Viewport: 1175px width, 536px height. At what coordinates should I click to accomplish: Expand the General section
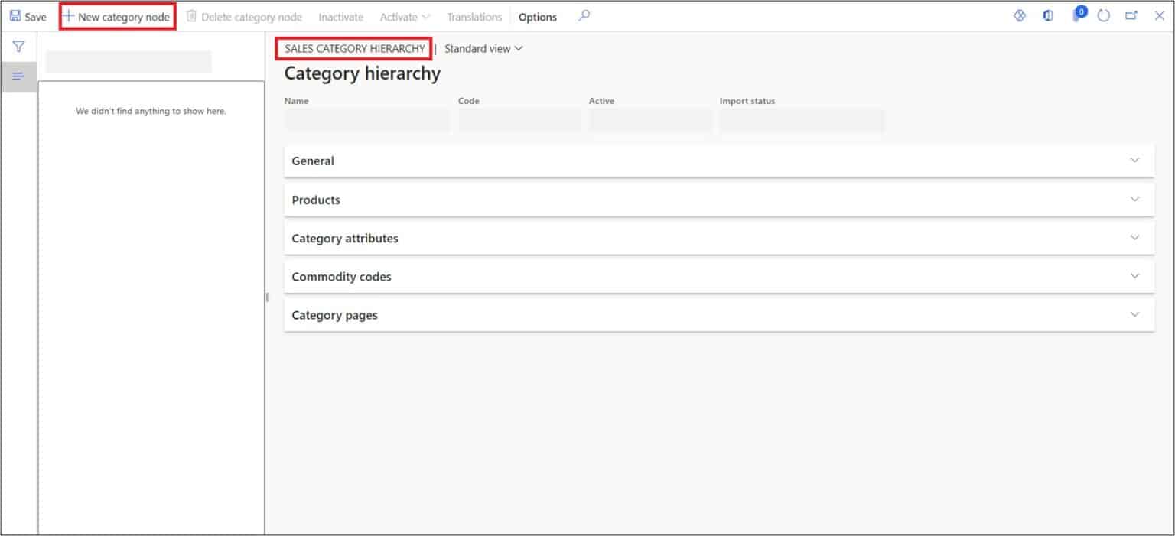[x=718, y=161]
